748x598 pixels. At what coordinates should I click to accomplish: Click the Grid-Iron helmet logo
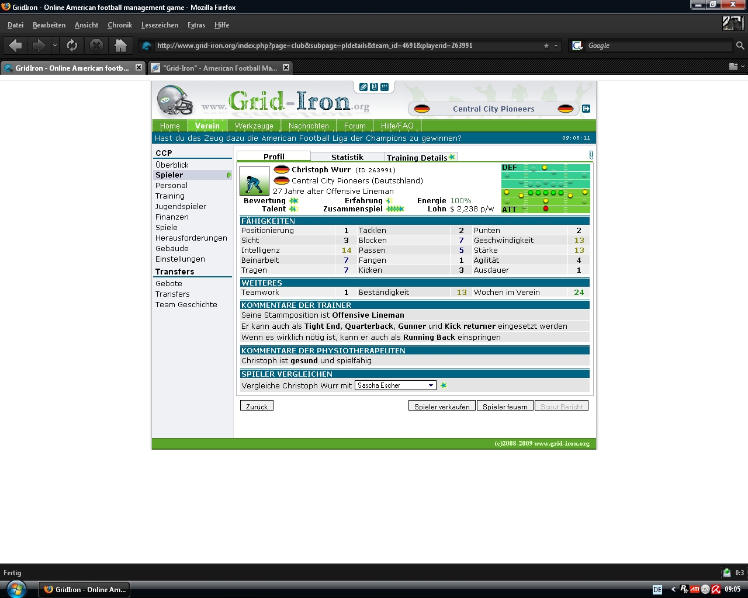[175, 100]
